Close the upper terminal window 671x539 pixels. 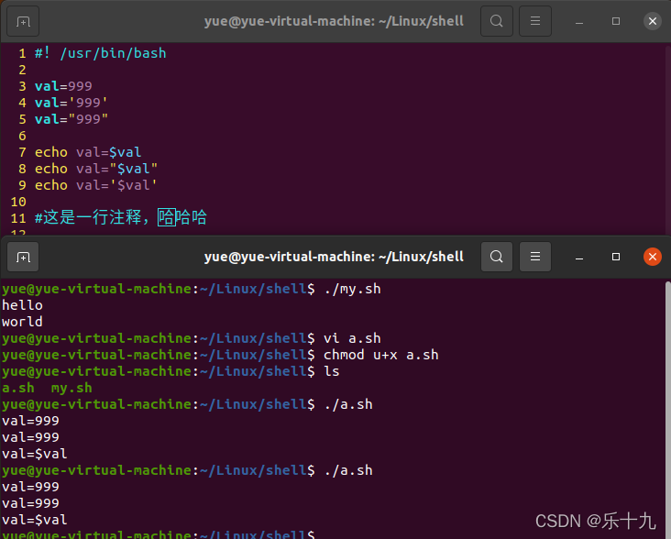[x=652, y=21]
